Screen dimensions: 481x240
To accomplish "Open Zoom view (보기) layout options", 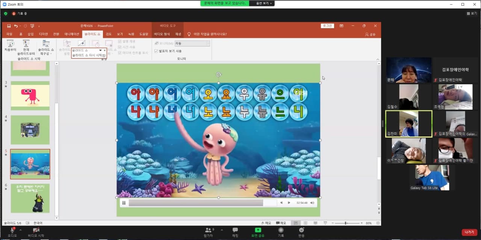I will coord(471,13).
